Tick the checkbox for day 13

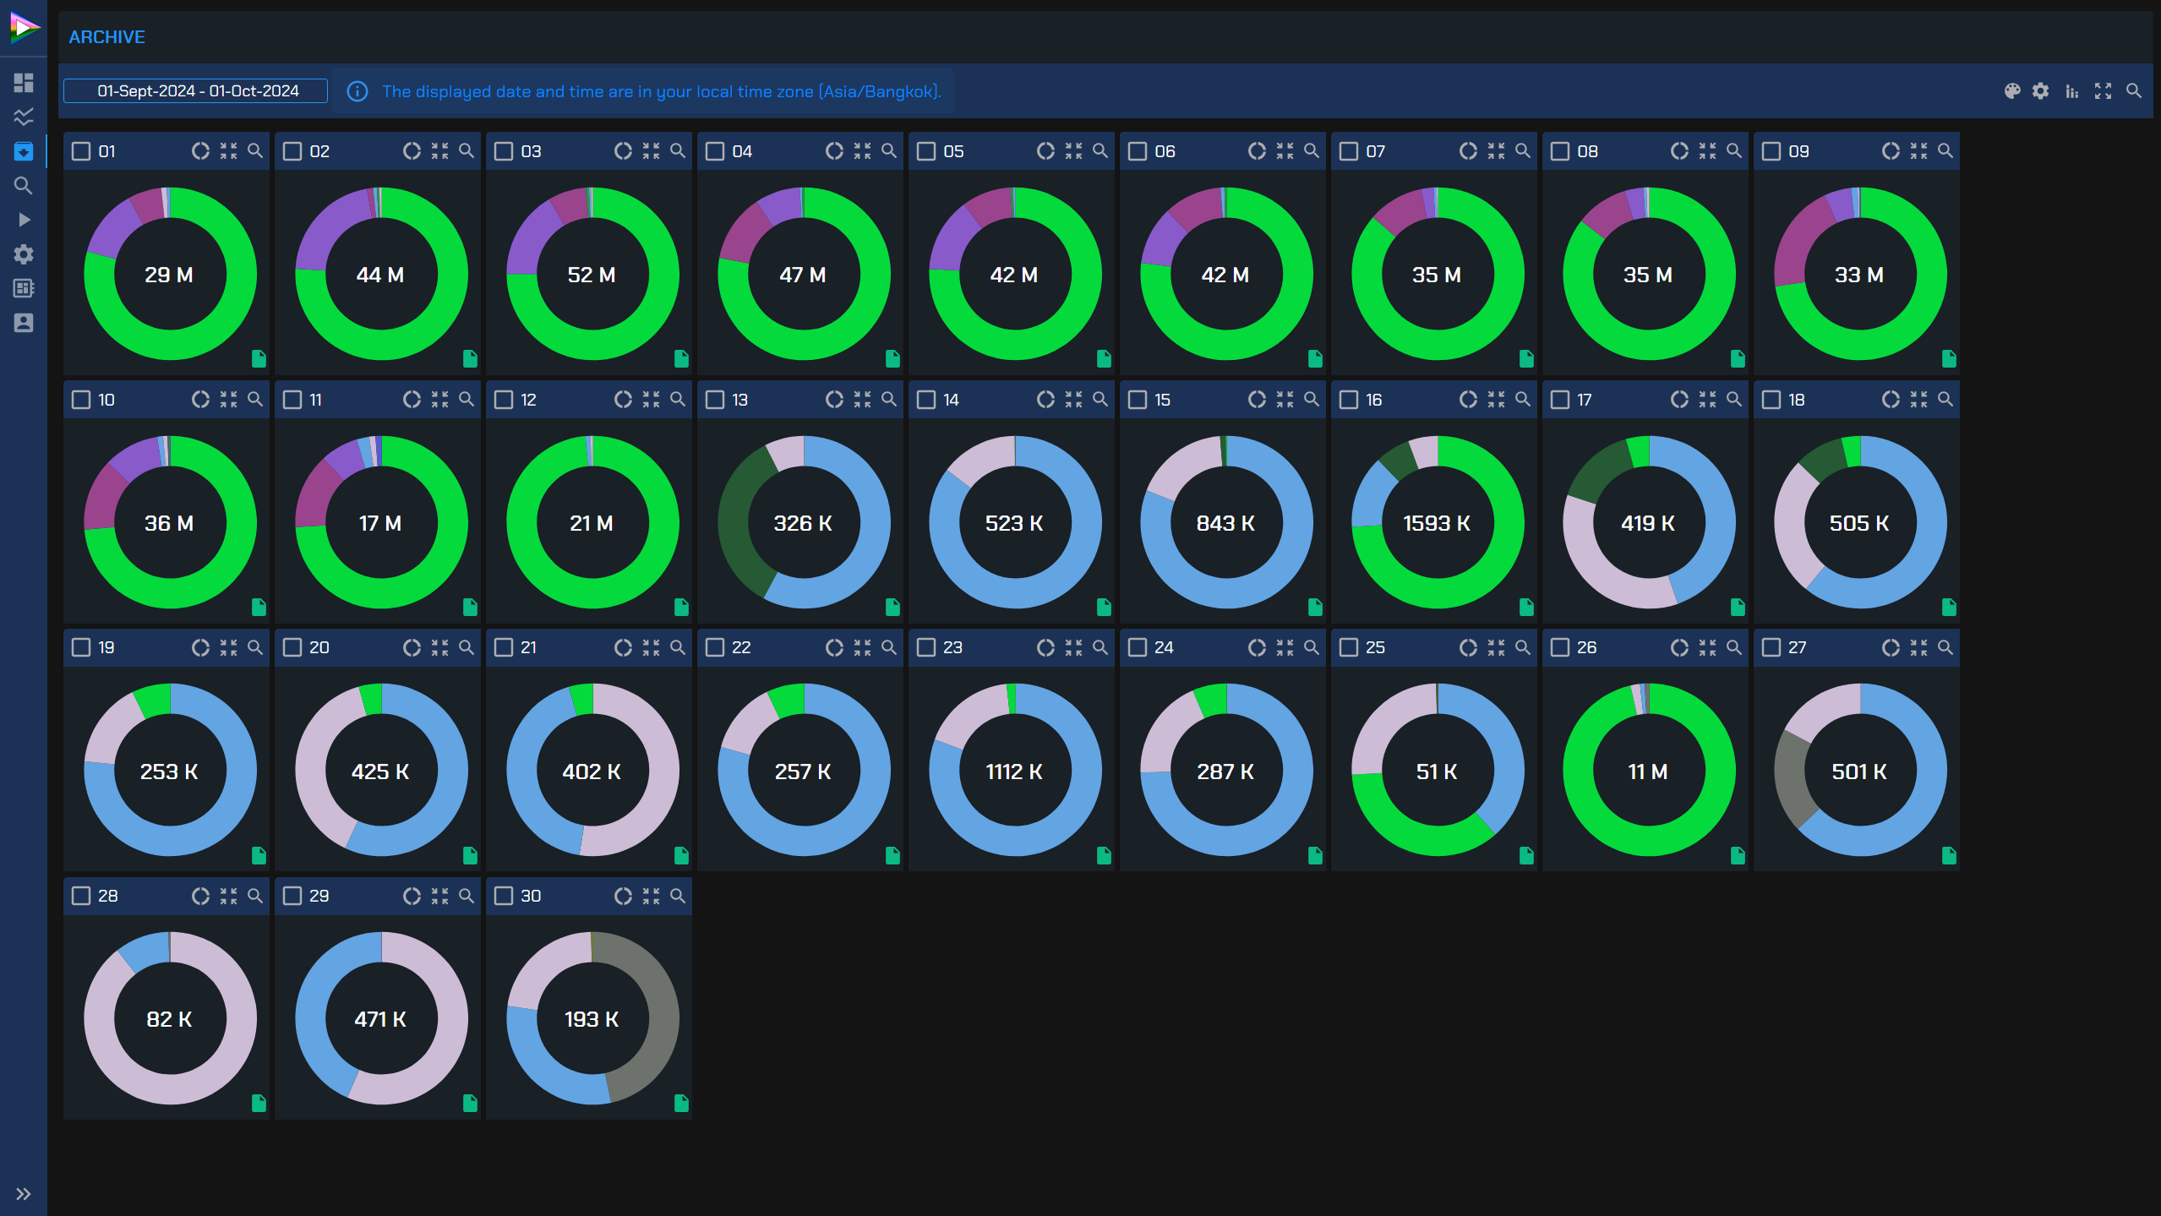[715, 400]
